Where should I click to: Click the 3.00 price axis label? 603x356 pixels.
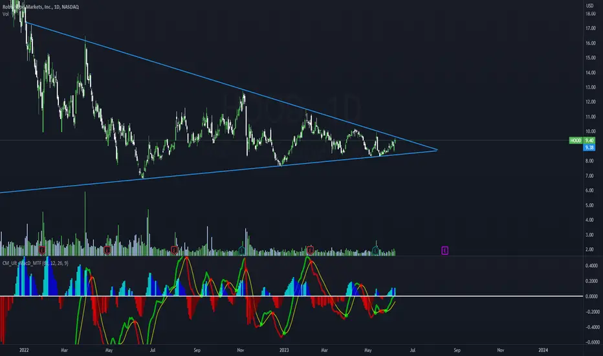pyautogui.click(x=589, y=235)
